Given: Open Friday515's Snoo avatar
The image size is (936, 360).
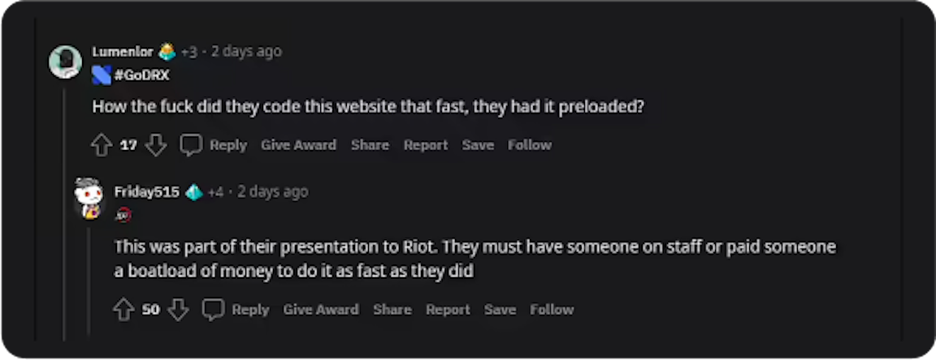Looking at the screenshot, I should pyautogui.click(x=88, y=198).
